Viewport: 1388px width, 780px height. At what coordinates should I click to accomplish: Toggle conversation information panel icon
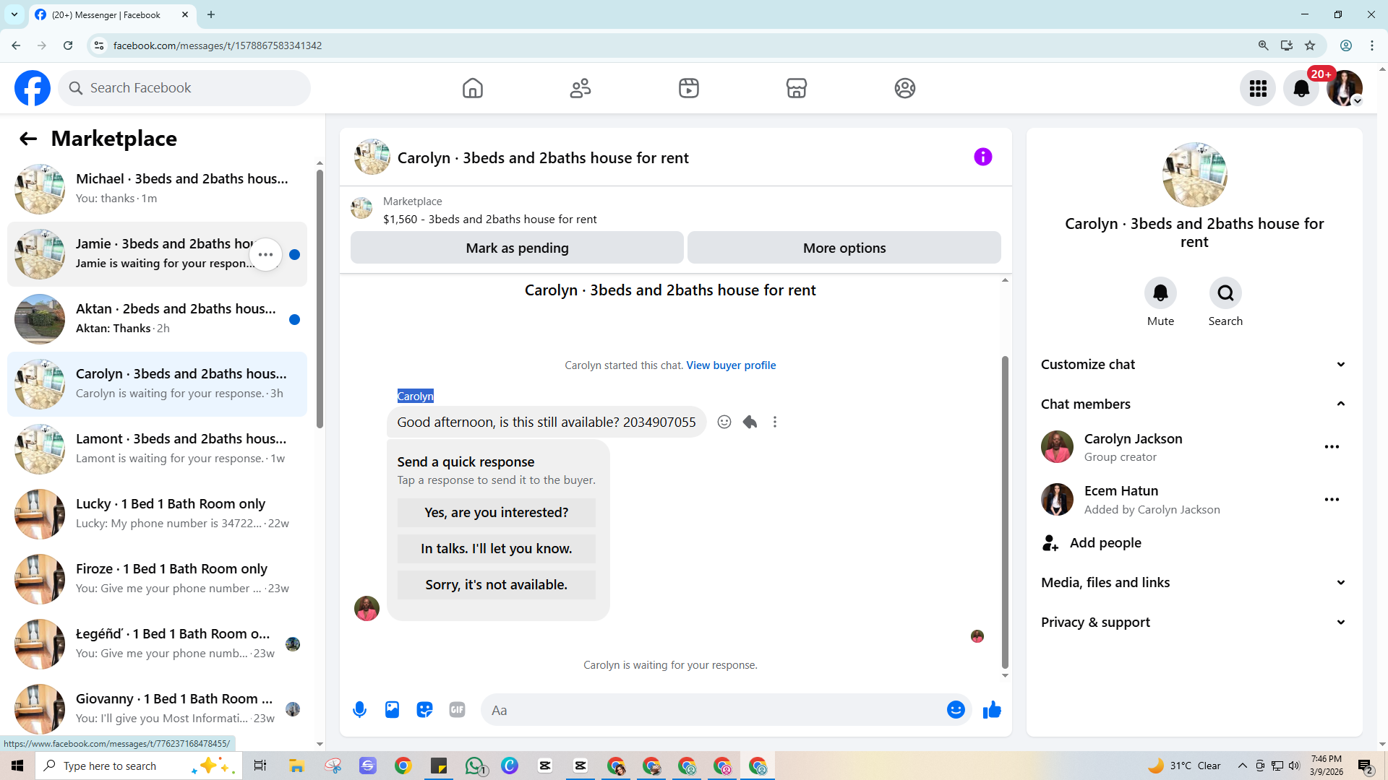click(982, 157)
